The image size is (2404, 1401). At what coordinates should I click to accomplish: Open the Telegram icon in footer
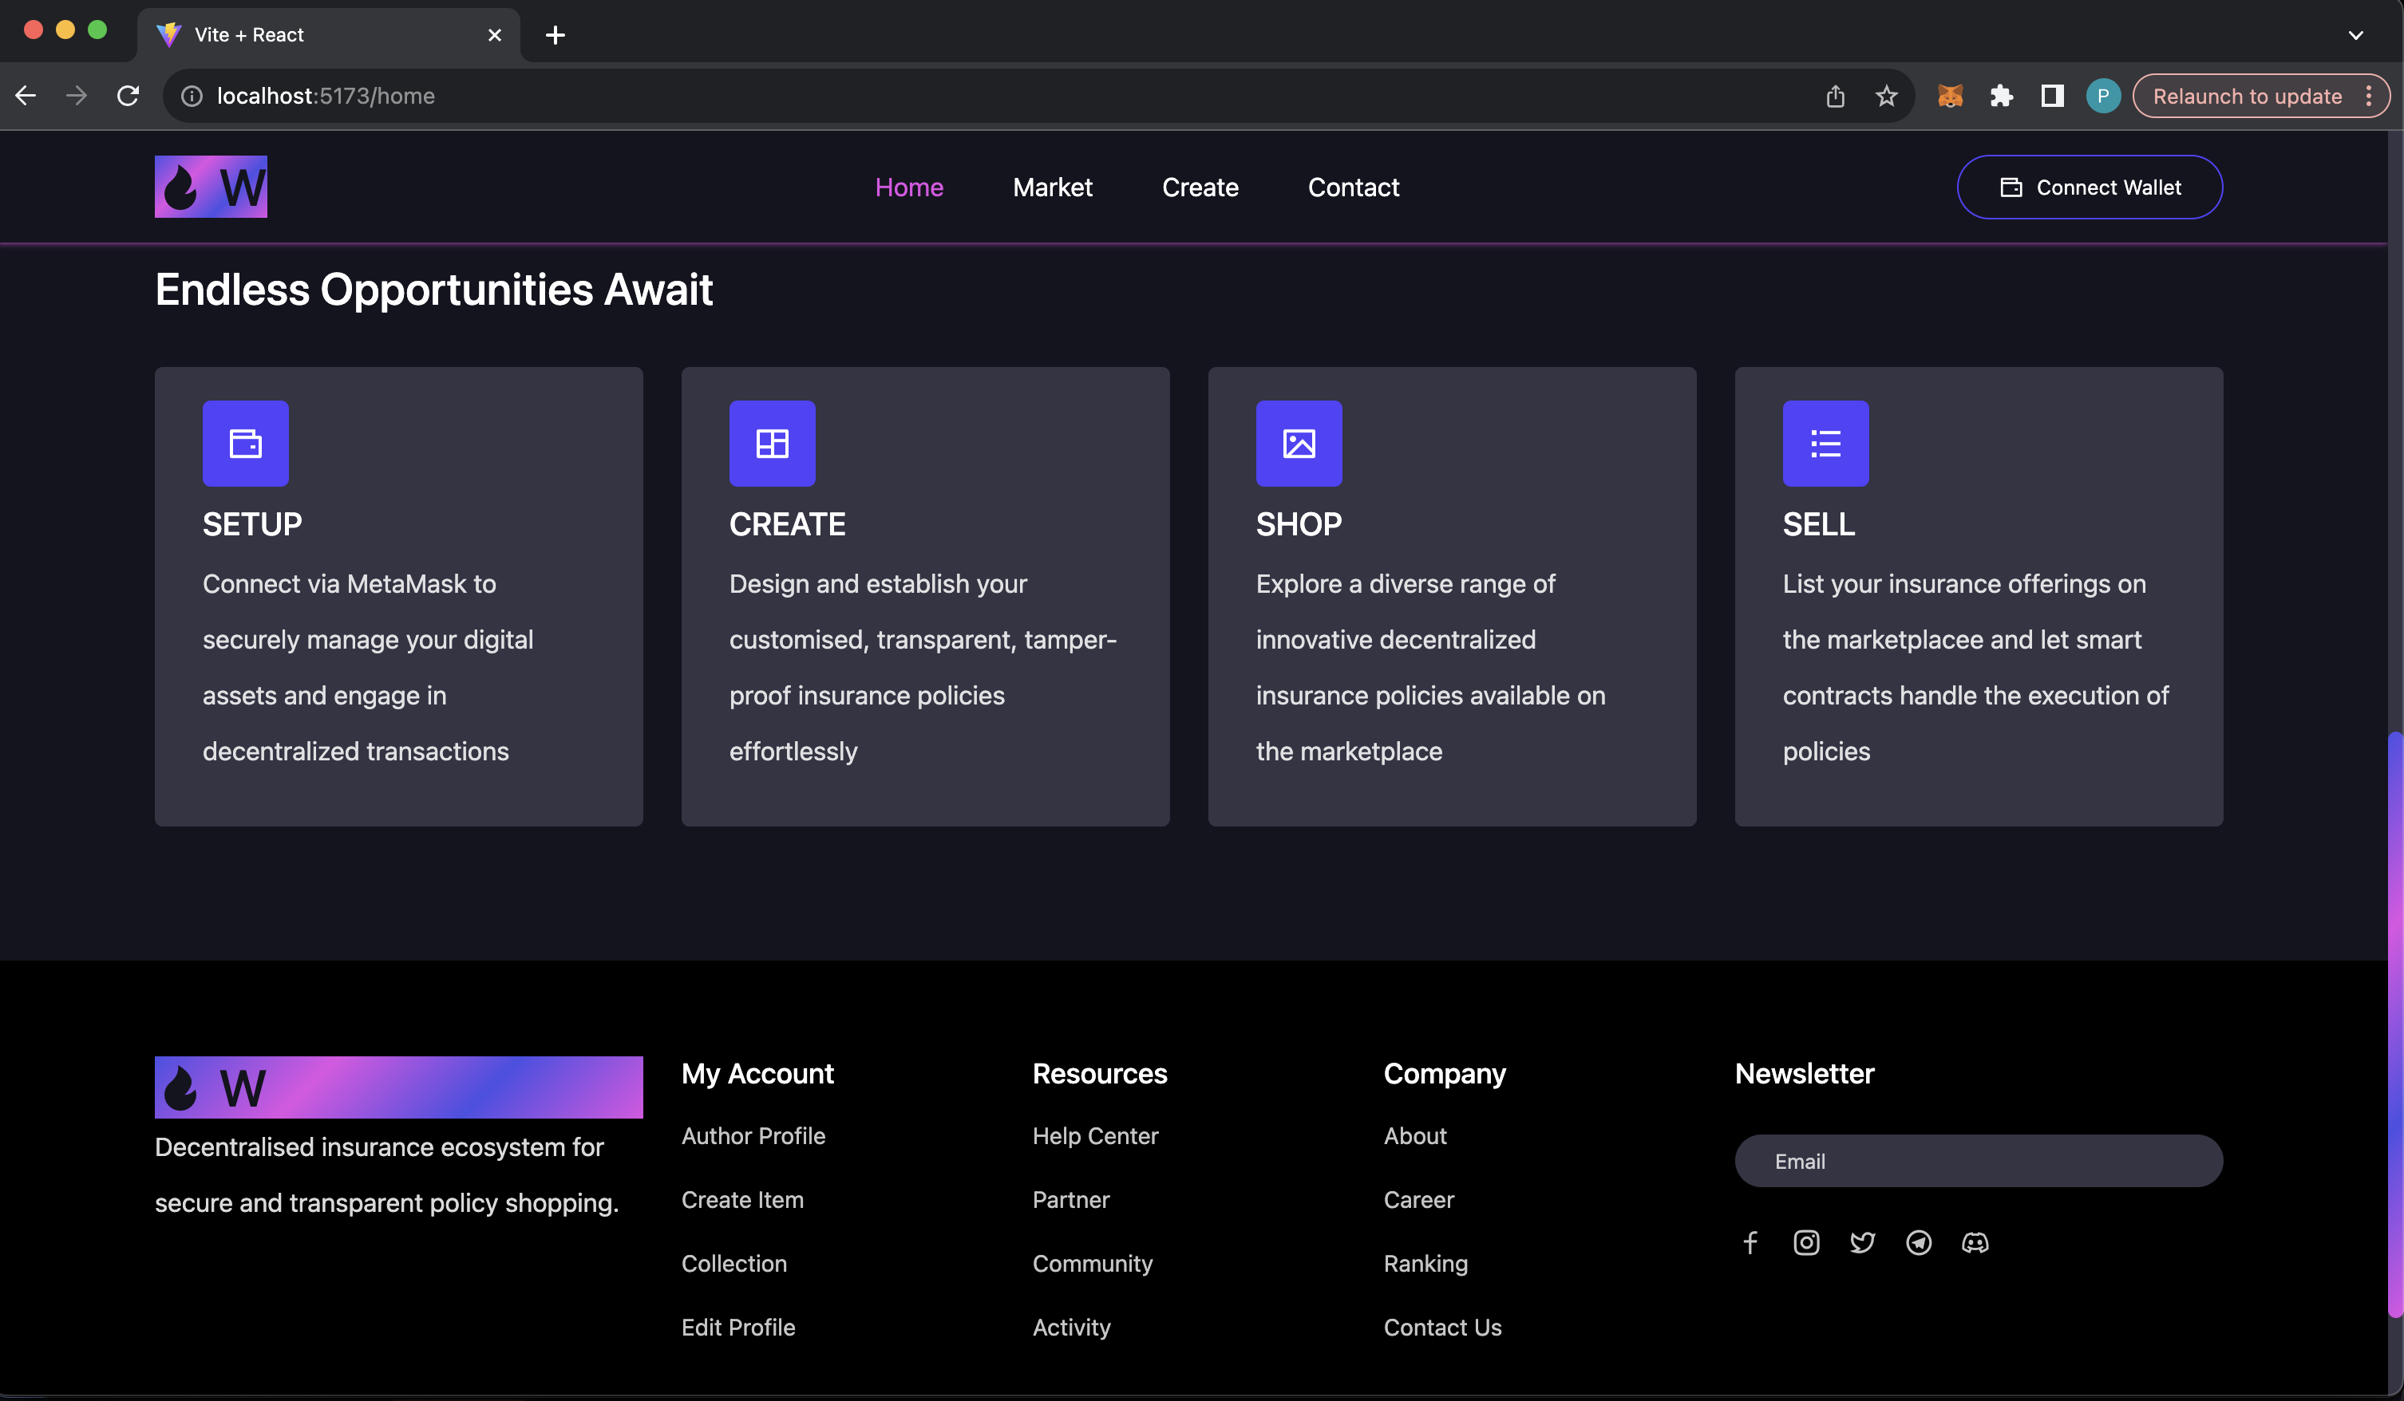click(1919, 1243)
